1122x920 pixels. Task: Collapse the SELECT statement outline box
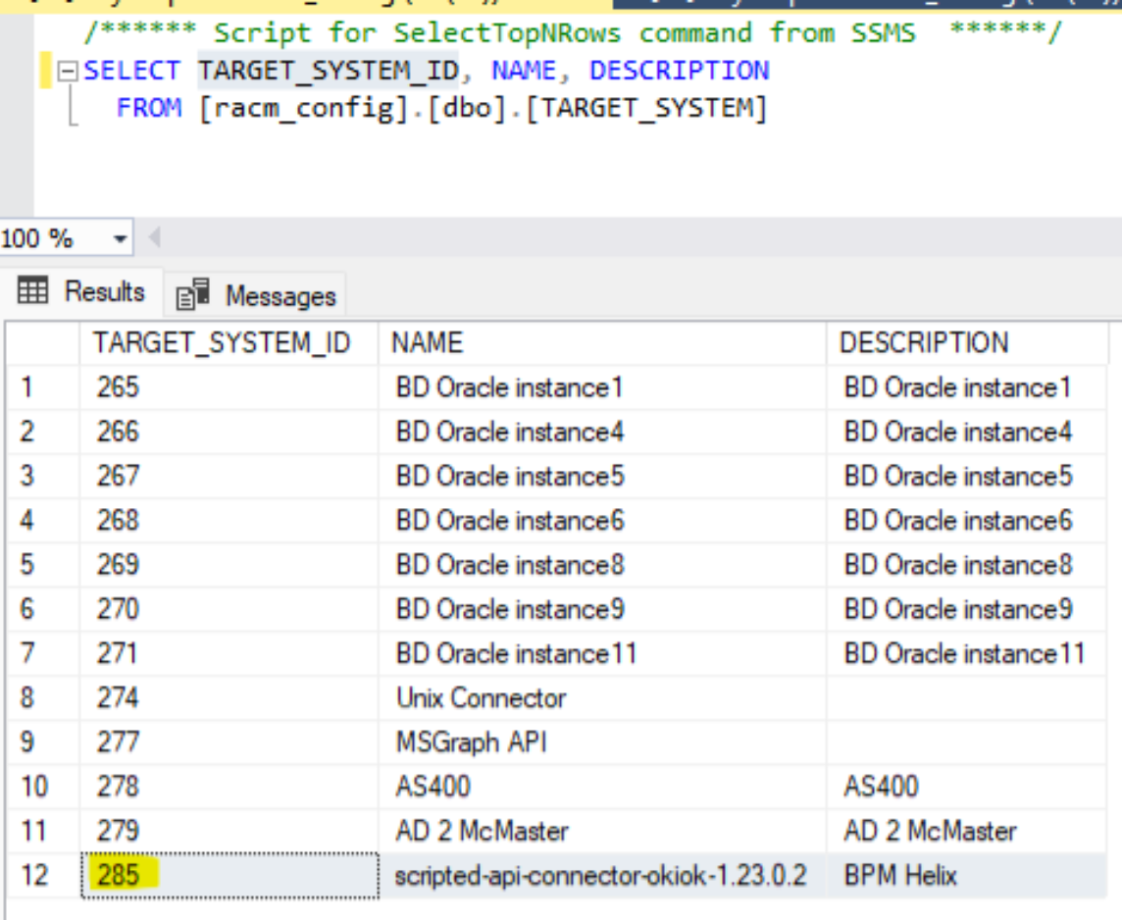67,71
